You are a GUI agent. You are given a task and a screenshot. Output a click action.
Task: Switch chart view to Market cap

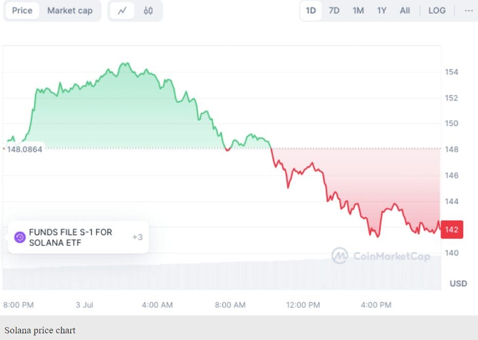click(x=70, y=10)
